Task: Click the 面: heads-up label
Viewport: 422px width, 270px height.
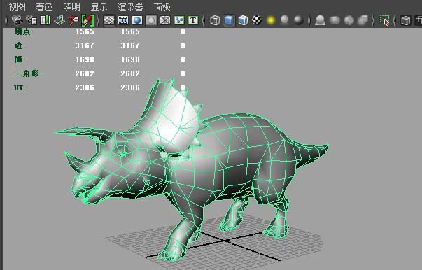Action: [20, 59]
